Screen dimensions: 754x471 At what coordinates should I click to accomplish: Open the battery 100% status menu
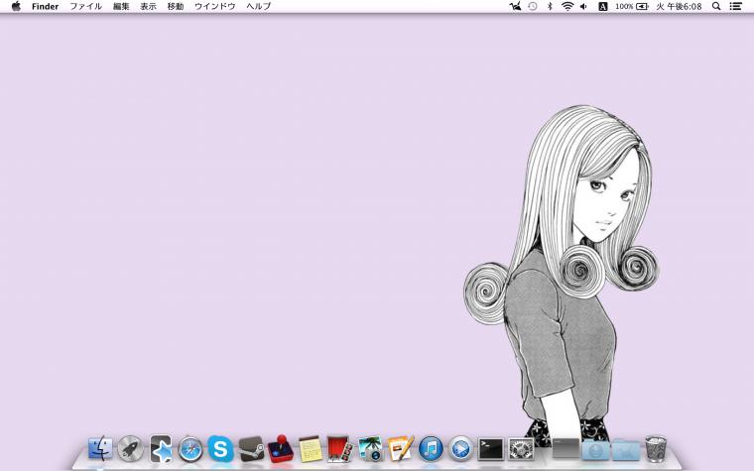click(632, 6)
